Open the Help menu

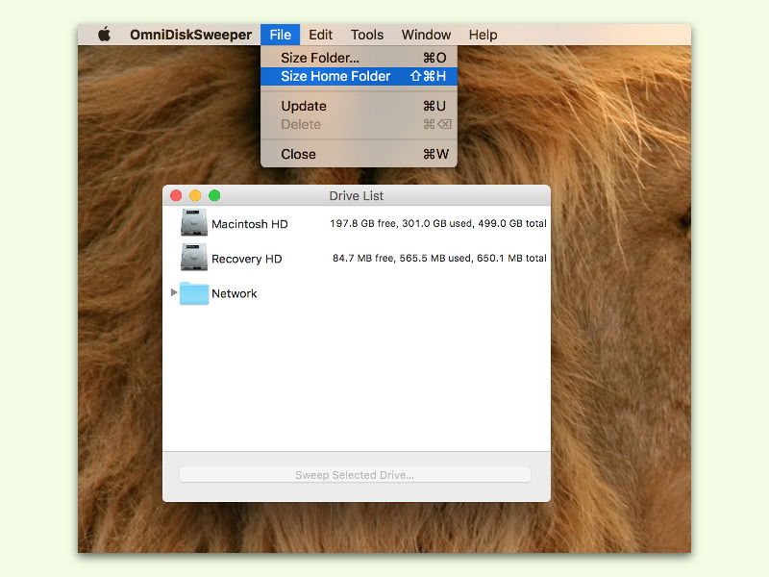(484, 35)
